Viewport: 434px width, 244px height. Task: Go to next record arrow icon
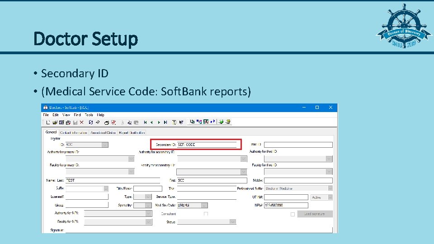[159, 122]
